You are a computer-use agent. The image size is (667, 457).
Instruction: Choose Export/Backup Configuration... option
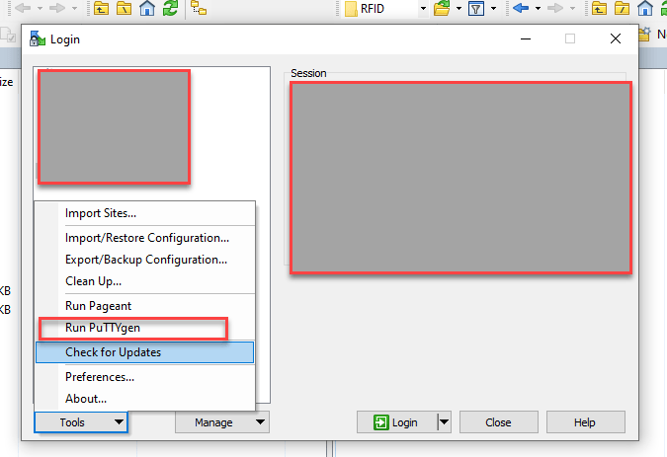pos(146,260)
